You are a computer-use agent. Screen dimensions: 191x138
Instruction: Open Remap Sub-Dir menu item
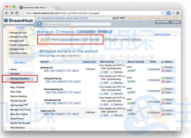point(19,101)
